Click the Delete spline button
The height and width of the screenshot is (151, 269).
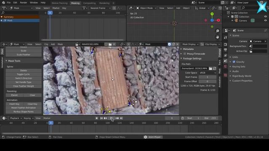click(x=24, y=70)
